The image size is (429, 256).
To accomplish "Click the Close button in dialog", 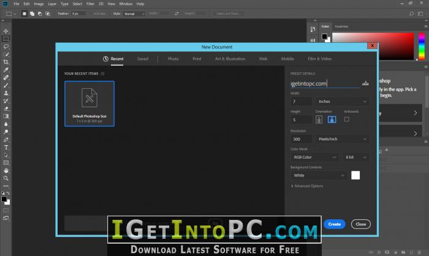I will (x=360, y=224).
